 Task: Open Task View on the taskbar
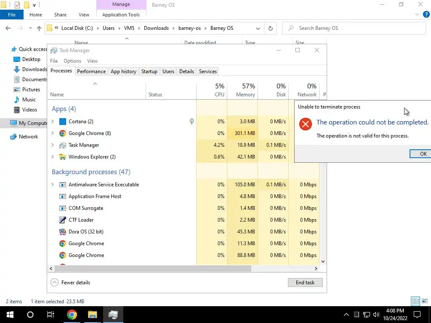[51, 315]
